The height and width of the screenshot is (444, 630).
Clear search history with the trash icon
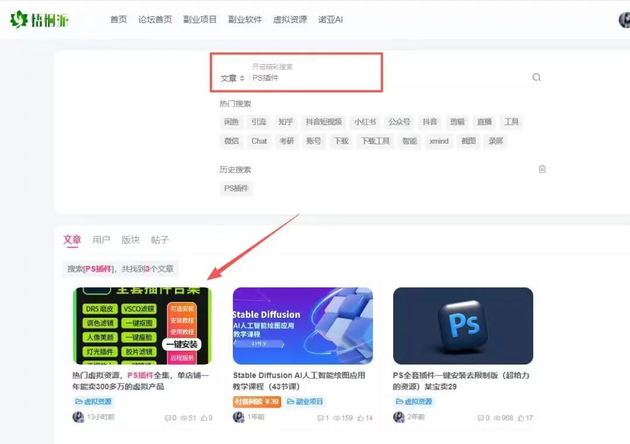click(x=542, y=169)
